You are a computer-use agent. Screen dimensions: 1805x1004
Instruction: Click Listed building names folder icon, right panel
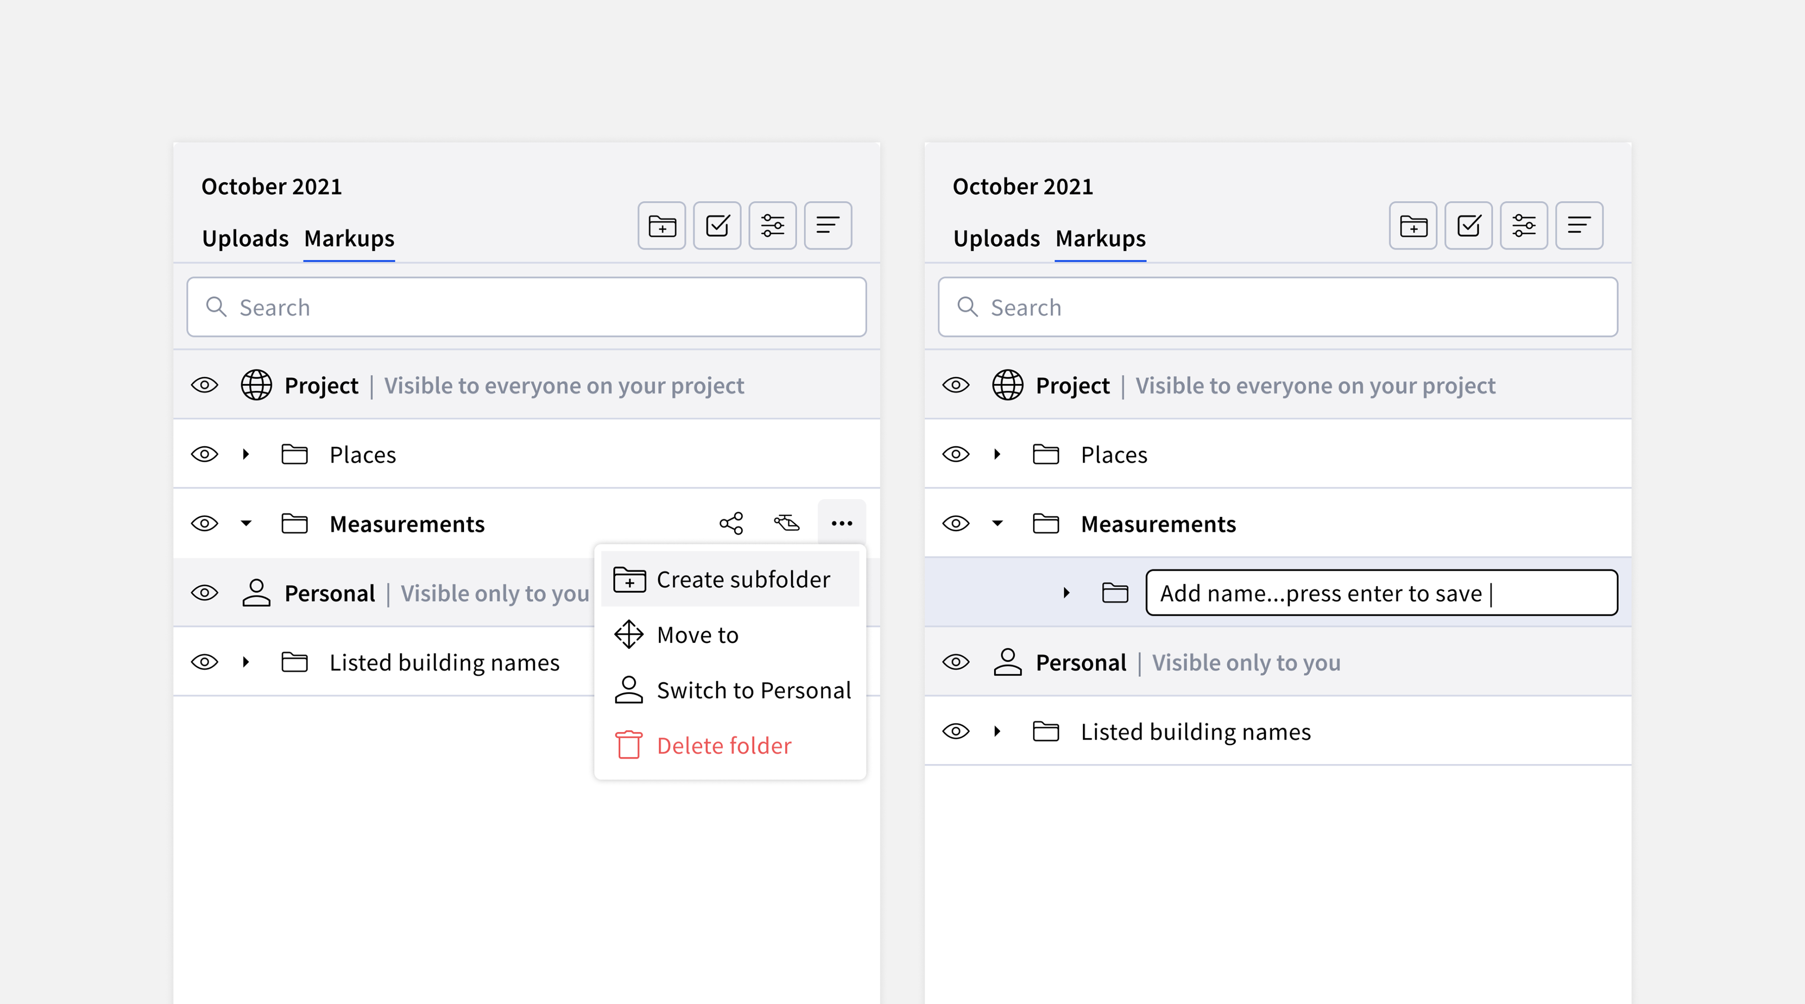pyautogui.click(x=1045, y=732)
